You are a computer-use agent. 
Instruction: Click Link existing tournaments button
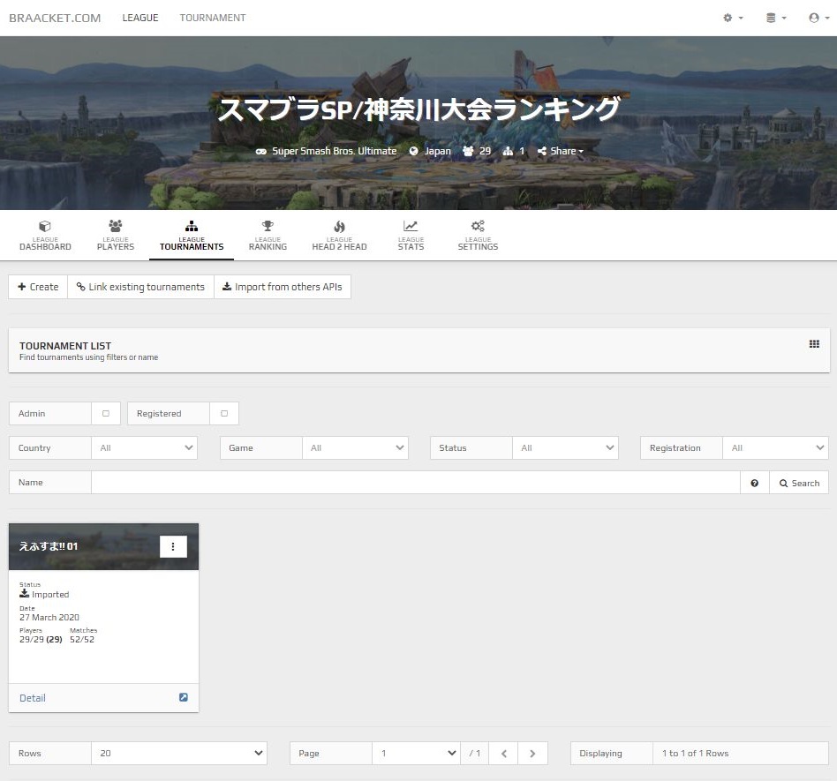pyautogui.click(x=141, y=287)
